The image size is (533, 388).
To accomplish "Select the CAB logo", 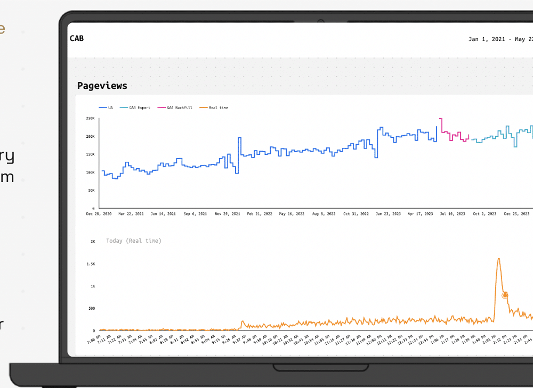I will (76, 38).
